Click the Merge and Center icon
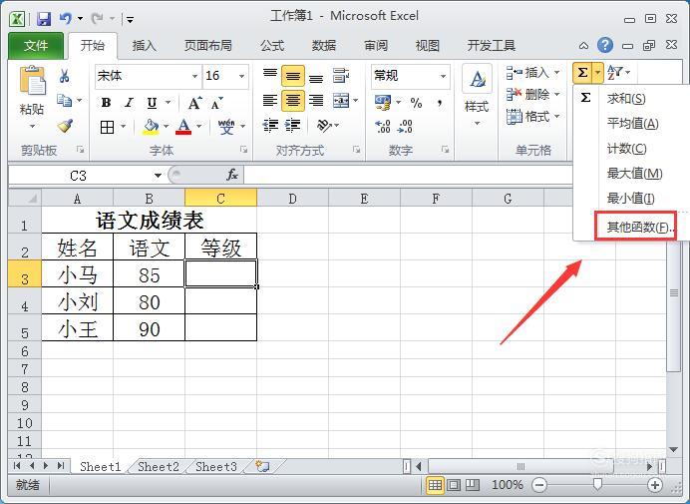This screenshot has width=690, height=504. click(341, 101)
